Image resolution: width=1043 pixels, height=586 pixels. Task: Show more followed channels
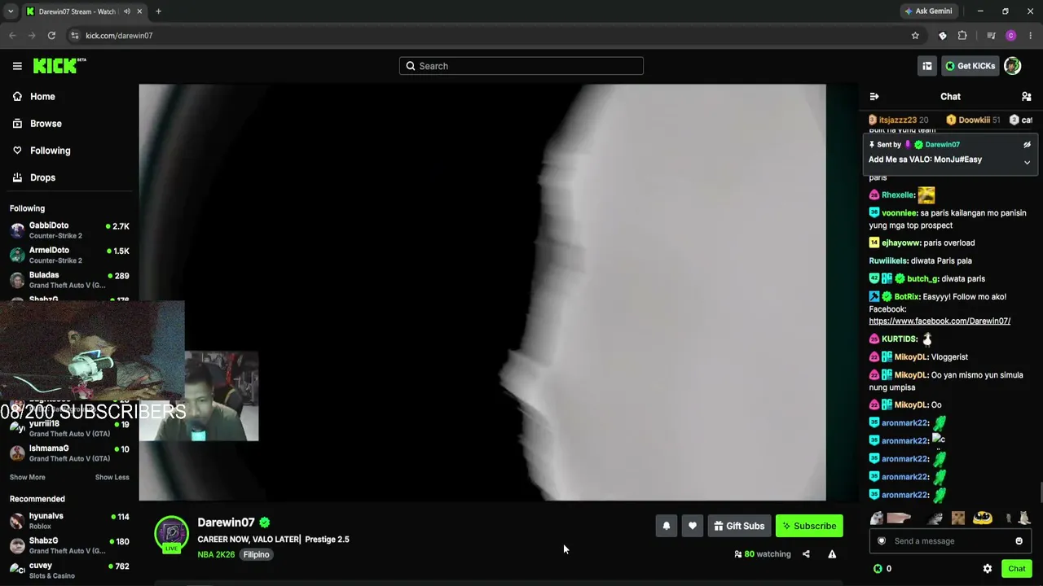[x=28, y=478]
